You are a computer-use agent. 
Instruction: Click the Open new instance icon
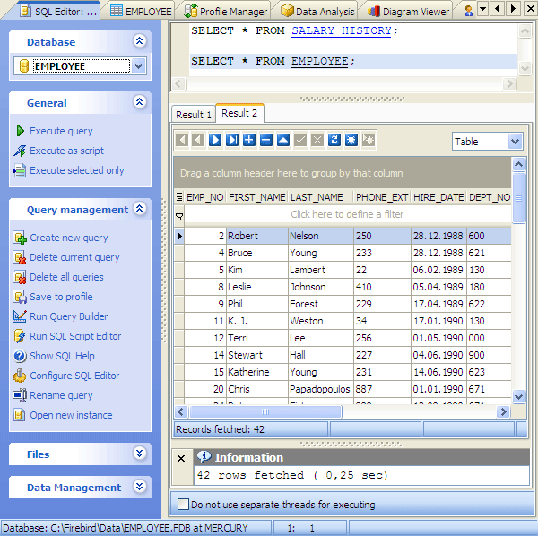[20, 415]
